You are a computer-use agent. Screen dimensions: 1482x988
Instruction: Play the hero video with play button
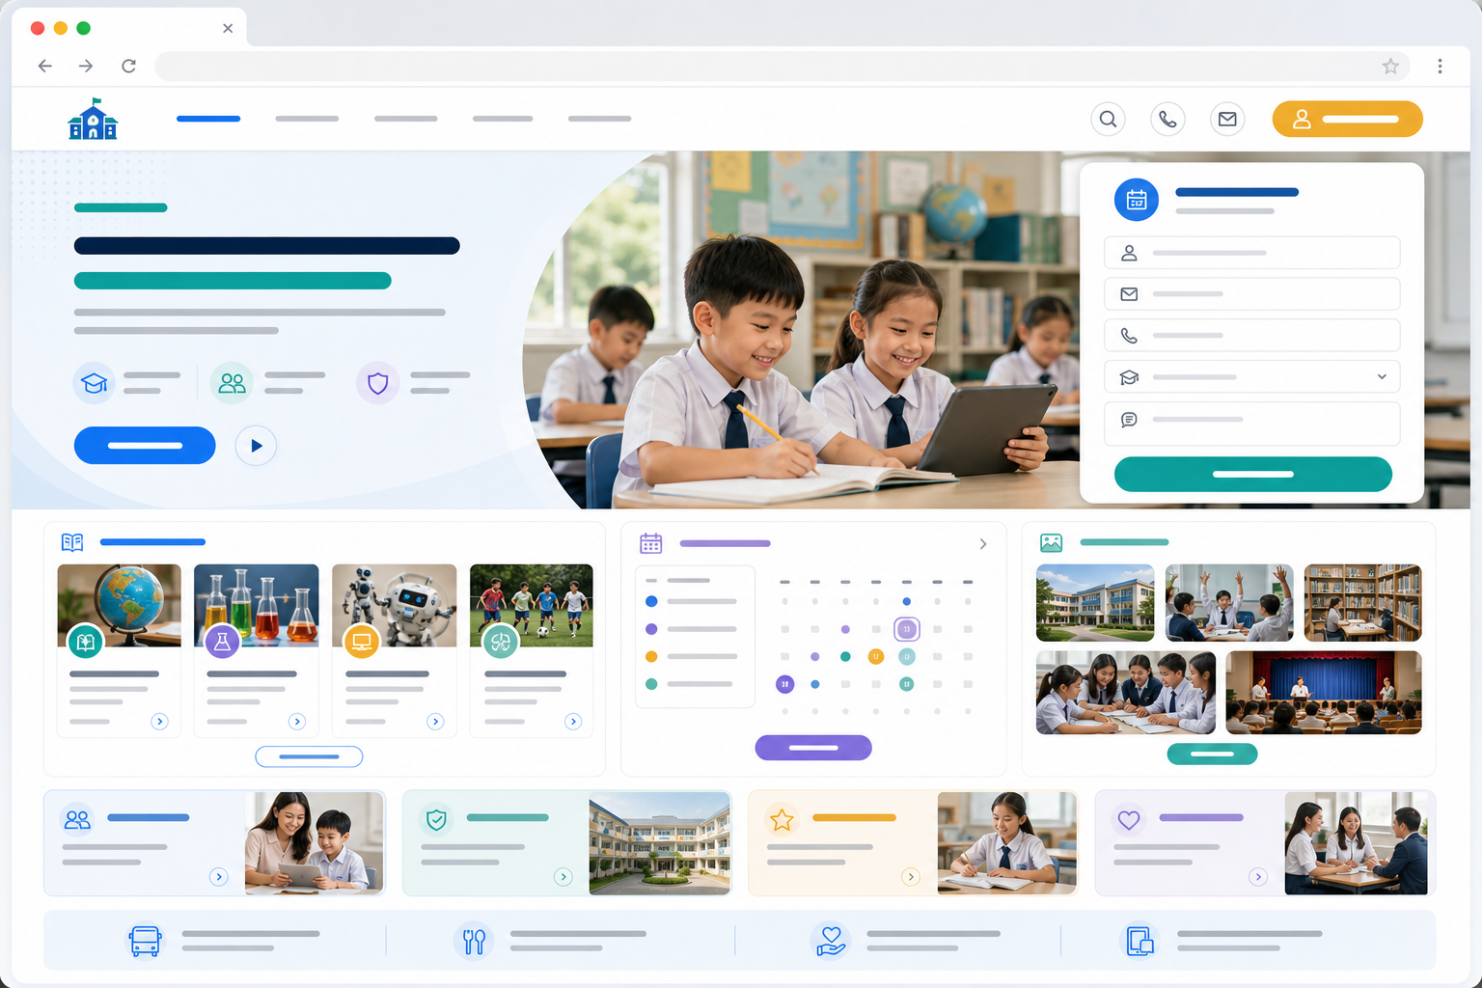(x=256, y=446)
